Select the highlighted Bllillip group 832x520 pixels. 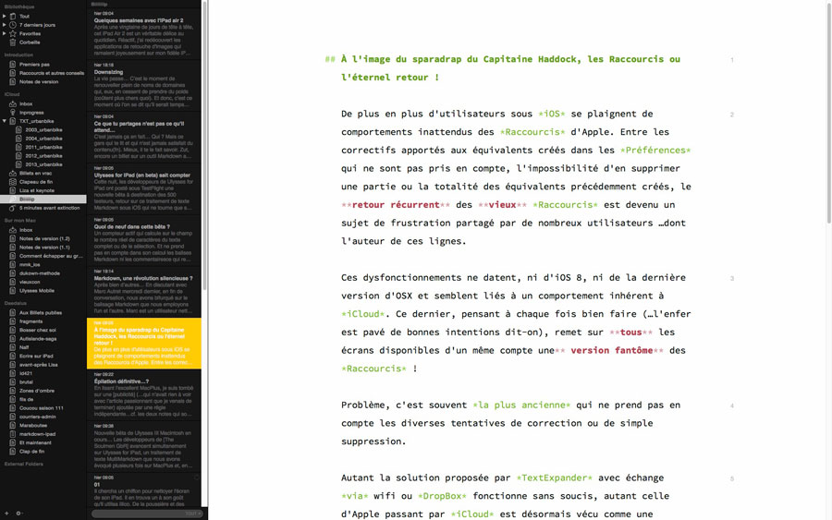(43, 199)
